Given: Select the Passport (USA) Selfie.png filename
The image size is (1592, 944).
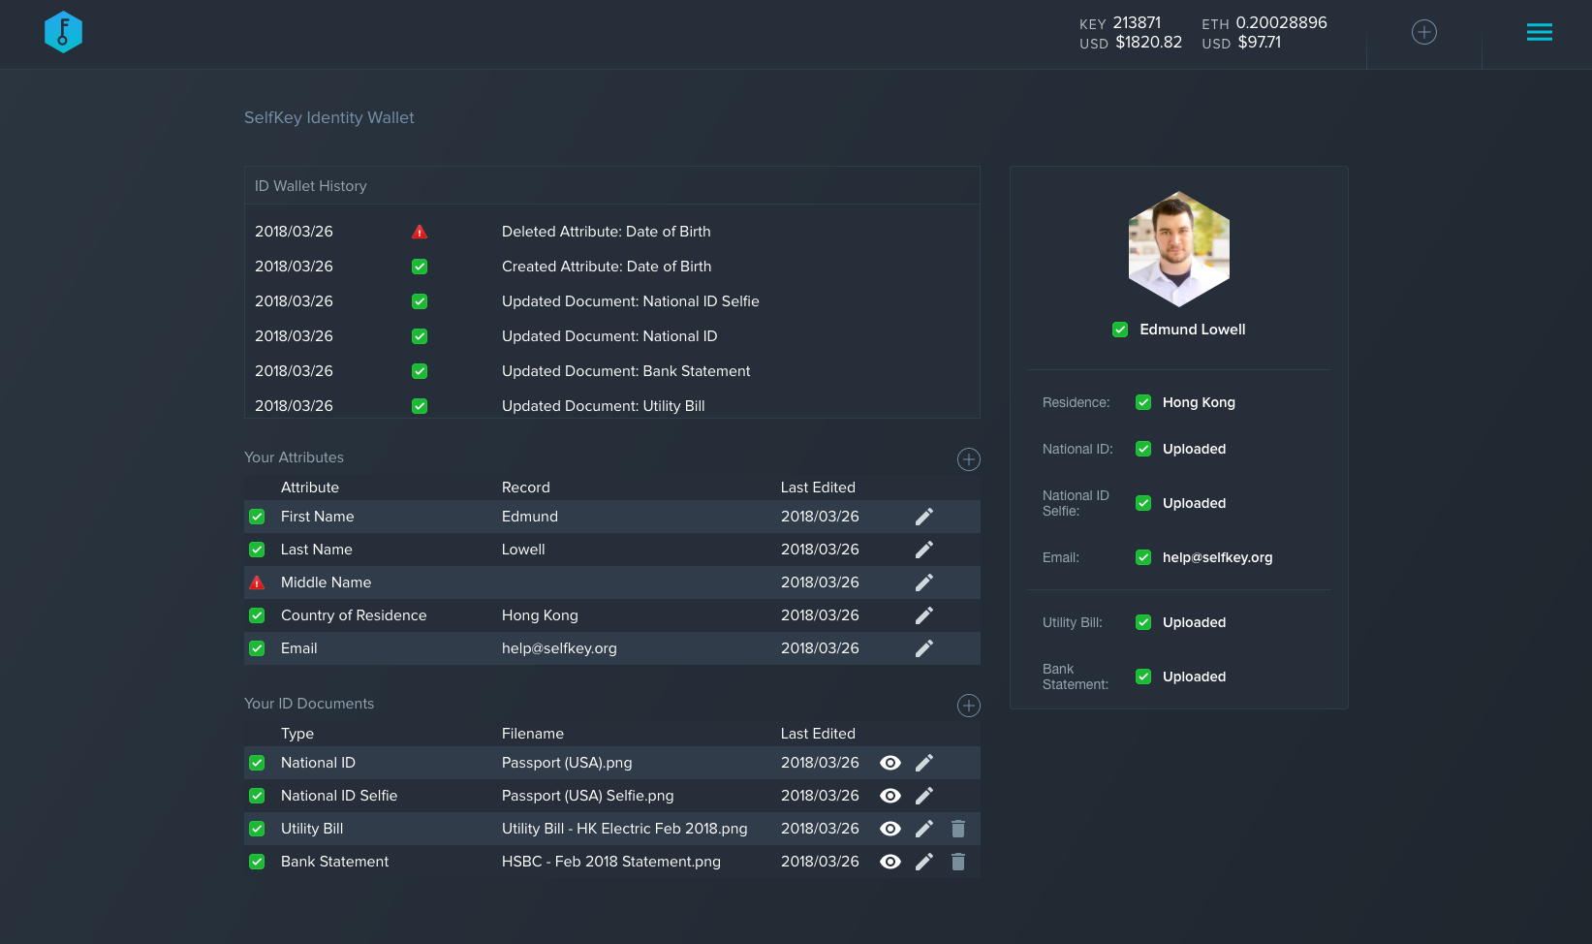Looking at the screenshot, I should pos(587,796).
